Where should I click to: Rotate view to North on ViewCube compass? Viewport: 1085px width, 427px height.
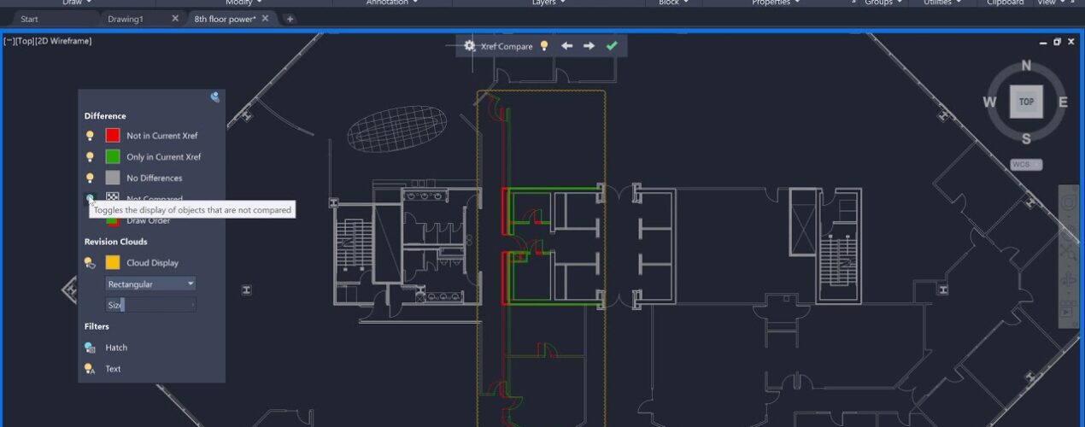pos(1026,66)
